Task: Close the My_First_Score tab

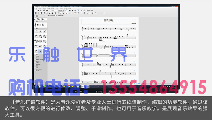Action: [56, 15]
